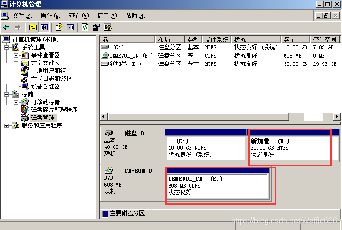This screenshot has height=230, width=342.
Task: Click the volume list scrollbar right arrow
Action: (337, 117)
